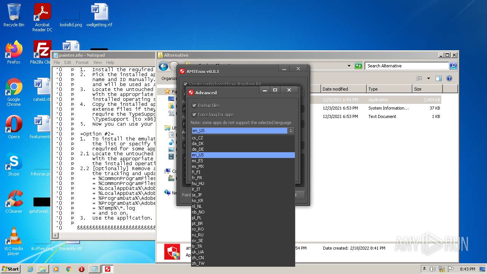This screenshot has width=487, height=274.
Task: Open the CCleaner desktop icon
Action: [14, 202]
